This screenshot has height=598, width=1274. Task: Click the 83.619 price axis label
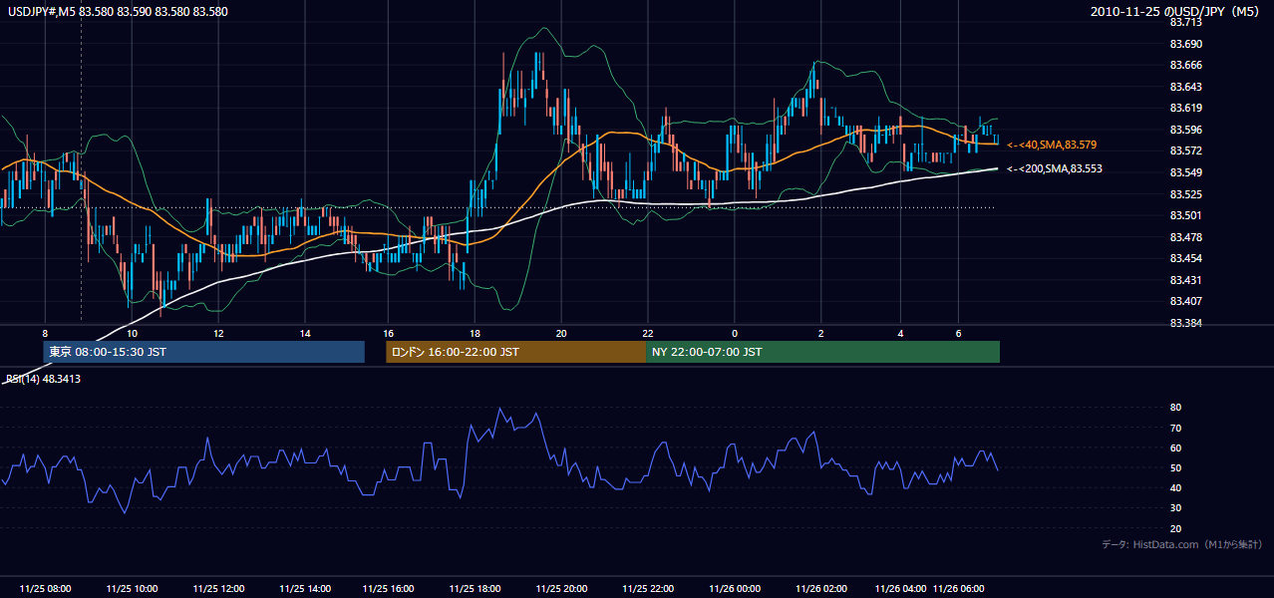1185,108
